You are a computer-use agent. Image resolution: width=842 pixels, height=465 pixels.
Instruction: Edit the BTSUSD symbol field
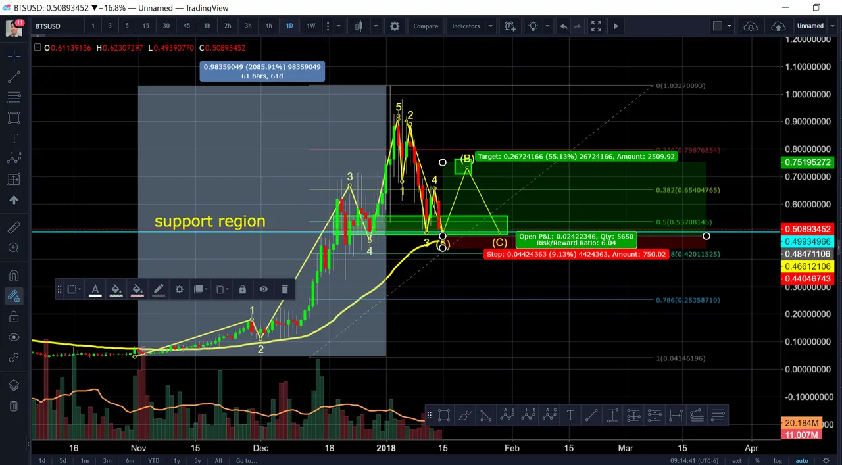coord(57,26)
